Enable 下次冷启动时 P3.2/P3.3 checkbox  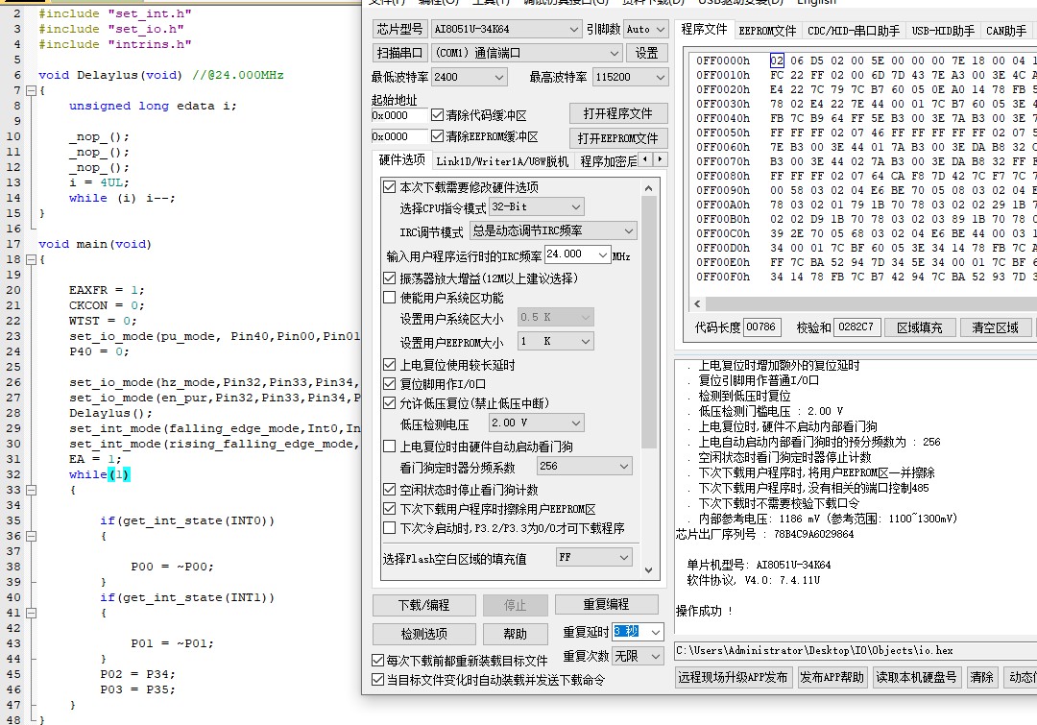[x=390, y=528]
